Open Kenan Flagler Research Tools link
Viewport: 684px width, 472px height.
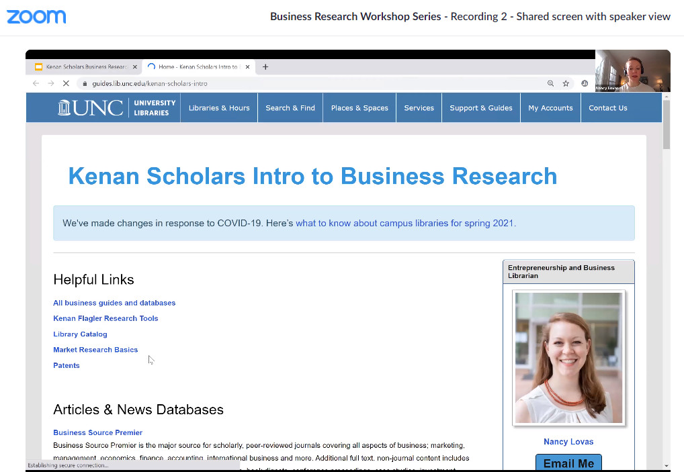pos(105,319)
